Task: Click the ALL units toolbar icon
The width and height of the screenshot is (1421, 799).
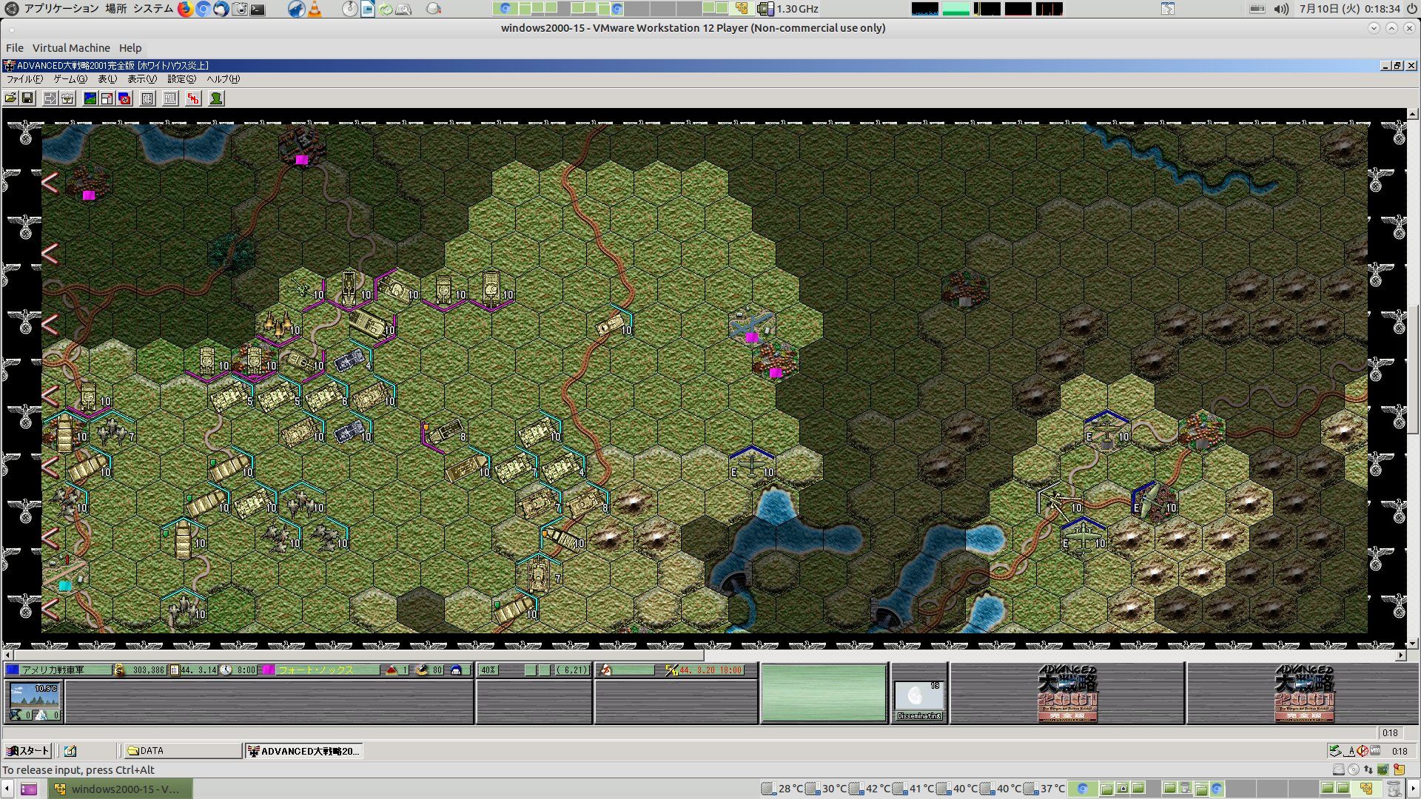Action: click(170, 98)
